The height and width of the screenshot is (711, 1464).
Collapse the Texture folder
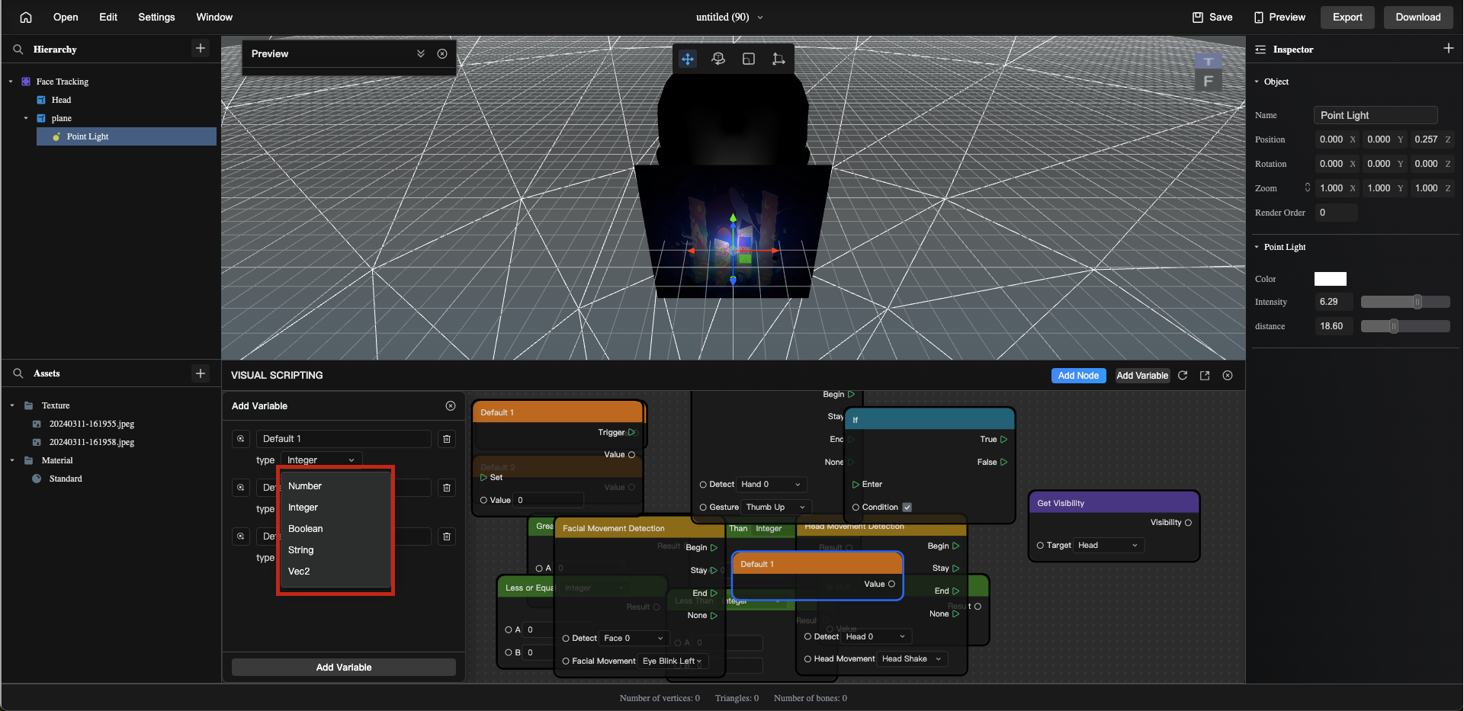pos(12,405)
